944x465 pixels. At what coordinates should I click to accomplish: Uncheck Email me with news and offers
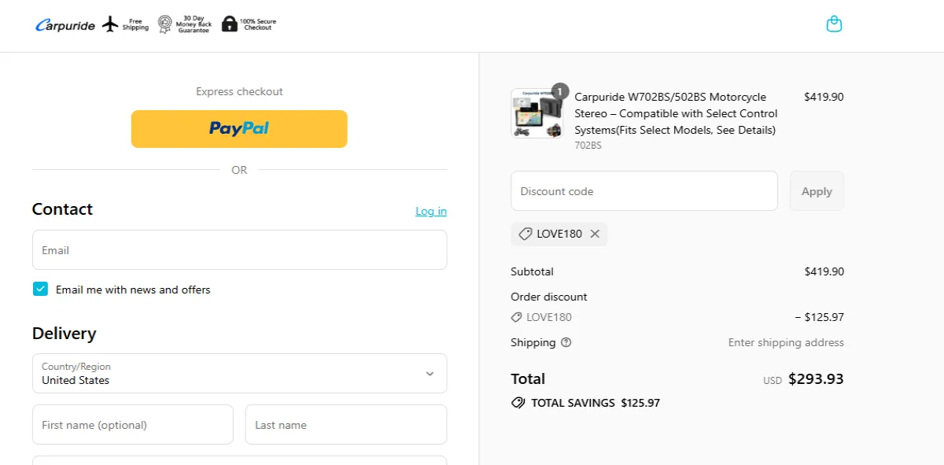40,289
